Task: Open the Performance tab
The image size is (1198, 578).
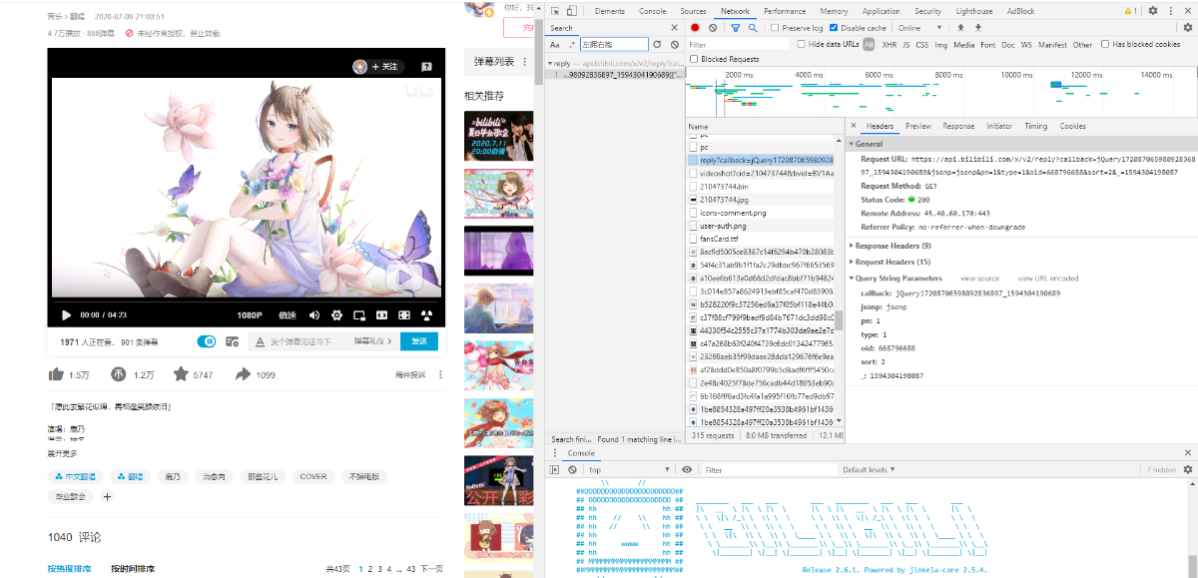Action: [x=785, y=11]
